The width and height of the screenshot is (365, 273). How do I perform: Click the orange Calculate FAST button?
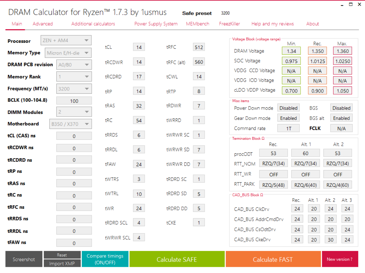click(273, 259)
